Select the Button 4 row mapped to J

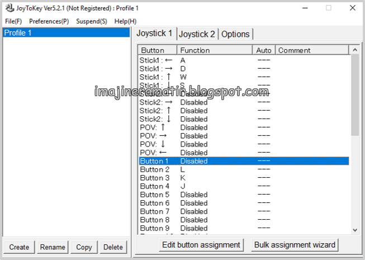pyautogui.click(x=244, y=186)
